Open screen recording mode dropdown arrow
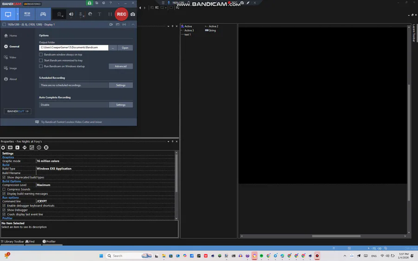This screenshot has height=261, width=418. click(18, 14)
